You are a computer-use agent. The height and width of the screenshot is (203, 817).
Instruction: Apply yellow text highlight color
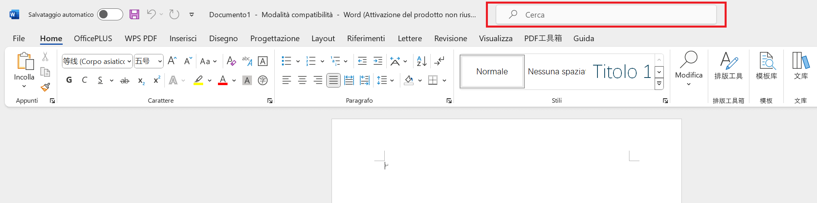click(x=198, y=80)
